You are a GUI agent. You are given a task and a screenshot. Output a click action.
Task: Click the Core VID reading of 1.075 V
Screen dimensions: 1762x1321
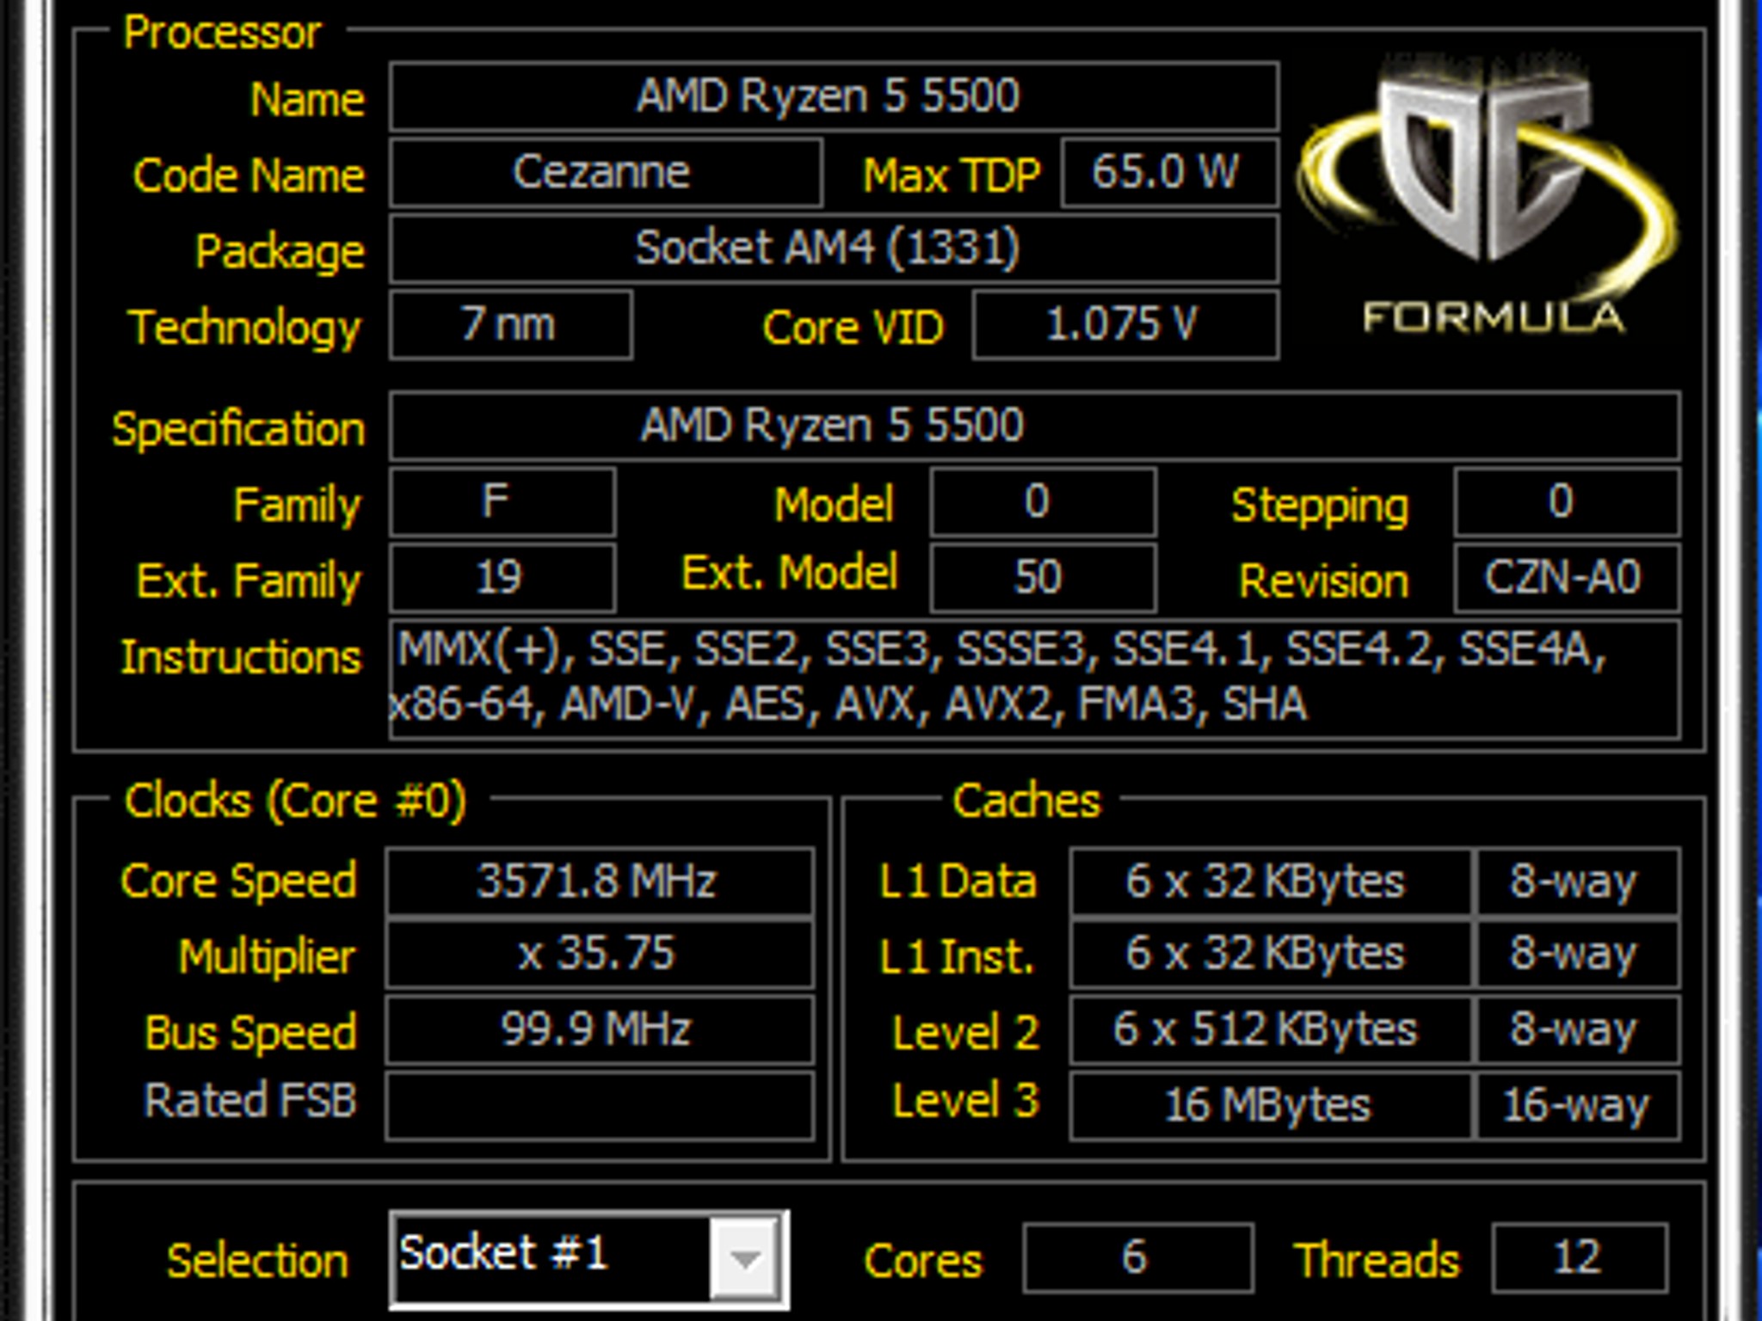pyautogui.click(x=1123, y=325)
